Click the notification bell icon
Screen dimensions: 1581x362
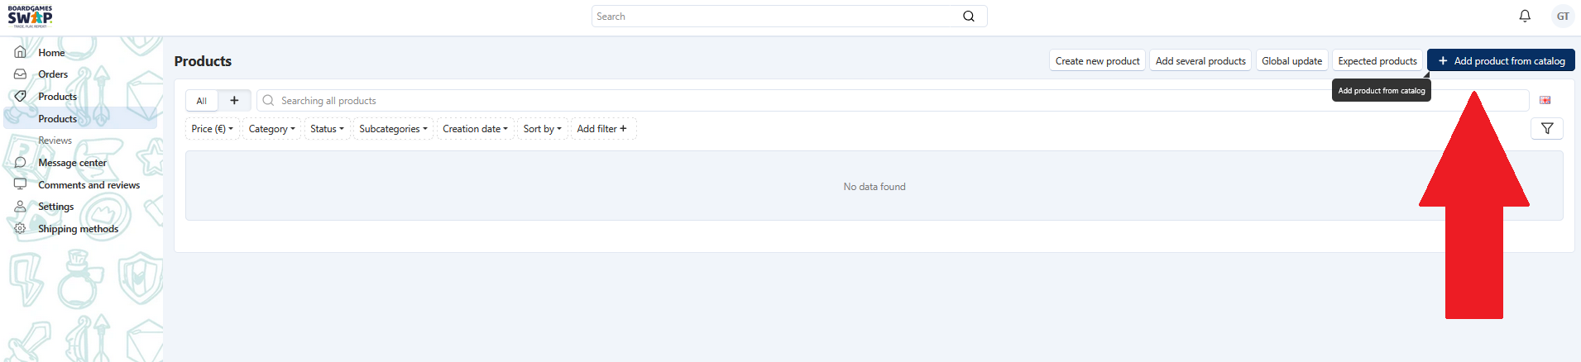click(1525, 16)
